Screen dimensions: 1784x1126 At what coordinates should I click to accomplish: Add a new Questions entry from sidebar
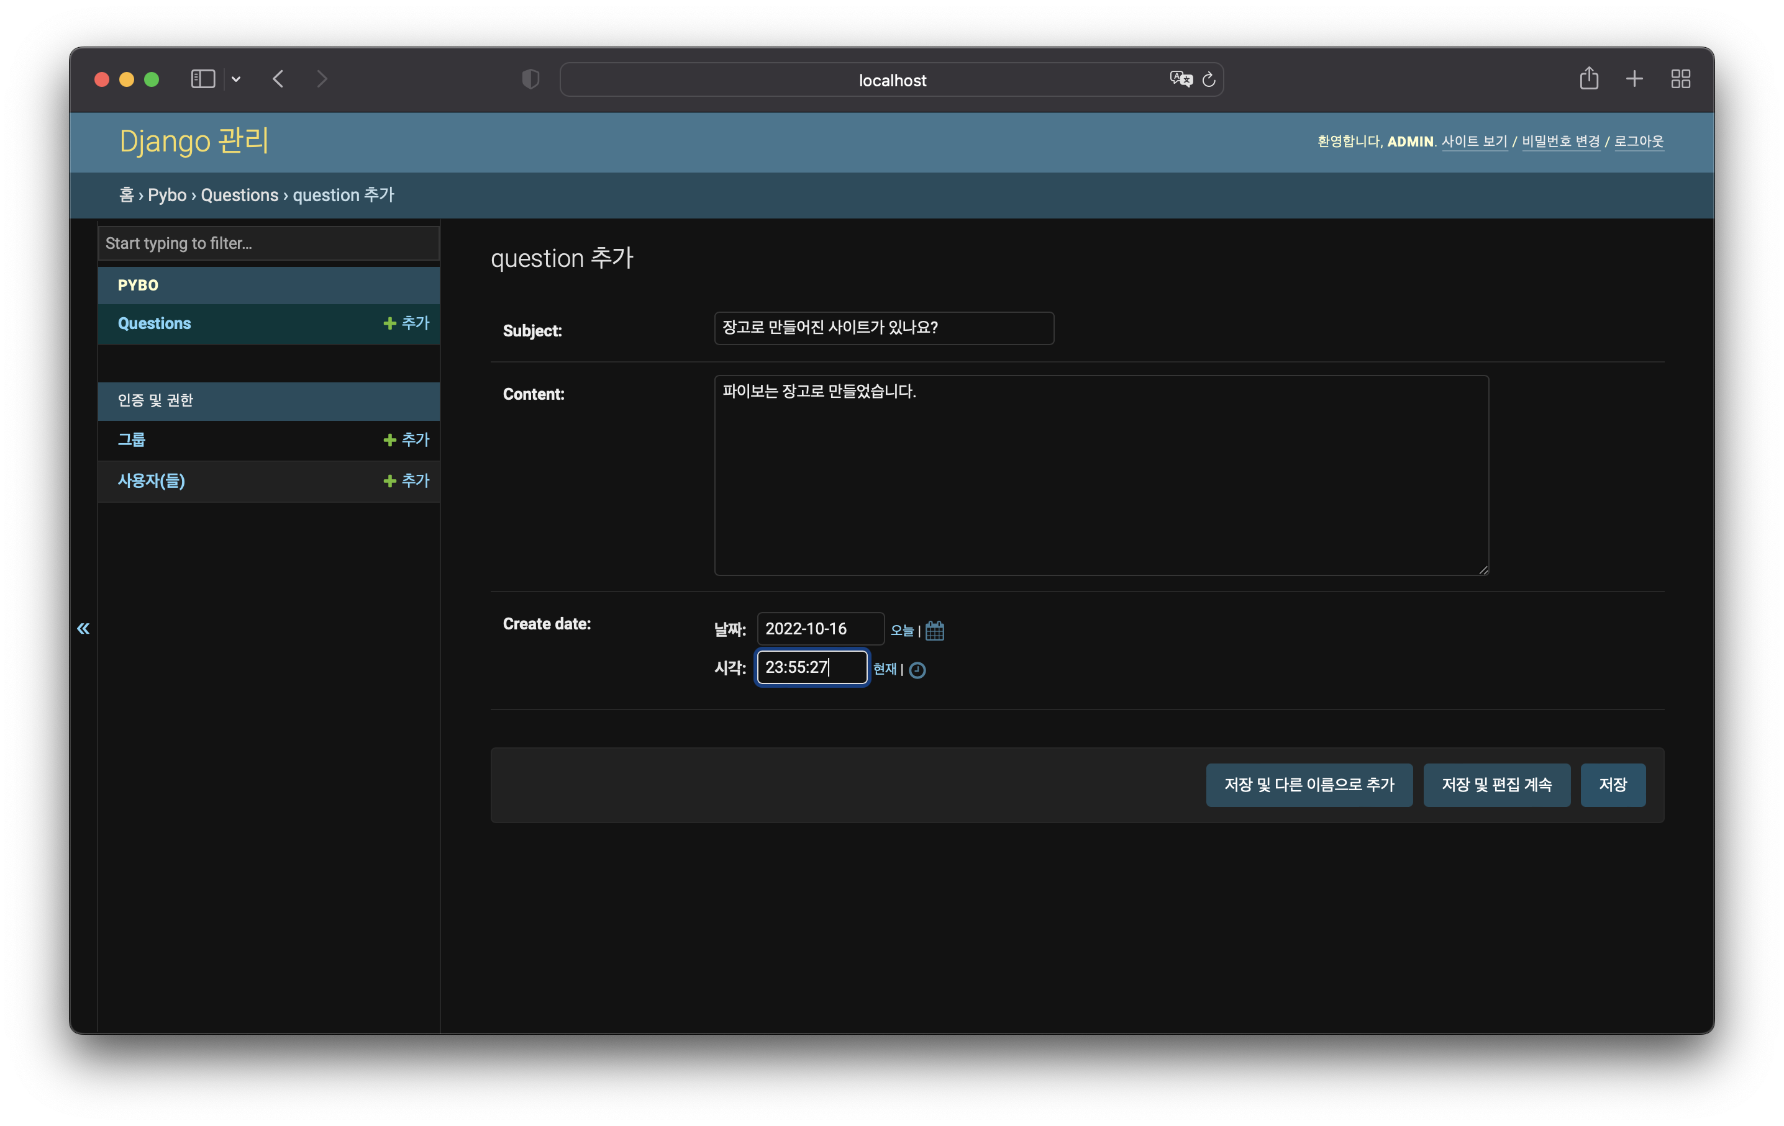point(407,323)
